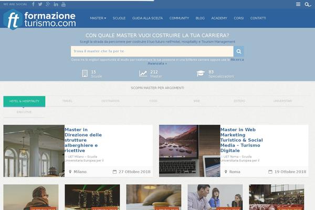Click the 'Milano' location text

(x=80, y=172)
